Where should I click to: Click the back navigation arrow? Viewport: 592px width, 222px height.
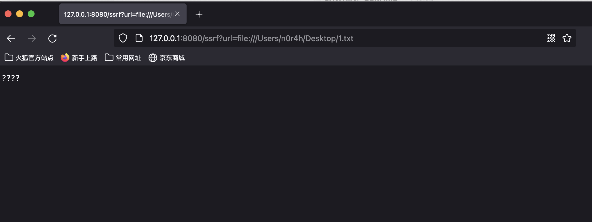[11, 38]
